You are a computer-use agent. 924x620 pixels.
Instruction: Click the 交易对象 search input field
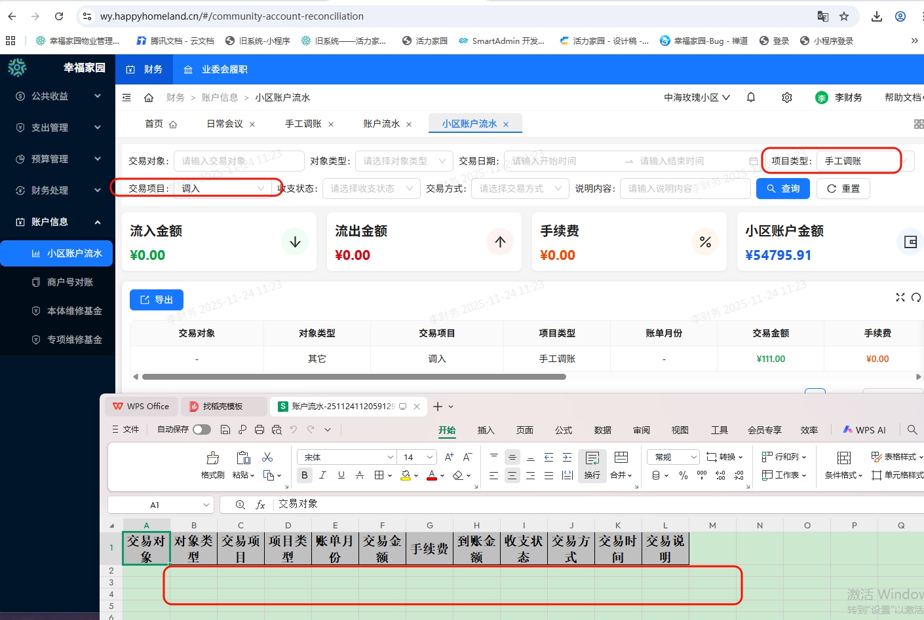[239, 160]
